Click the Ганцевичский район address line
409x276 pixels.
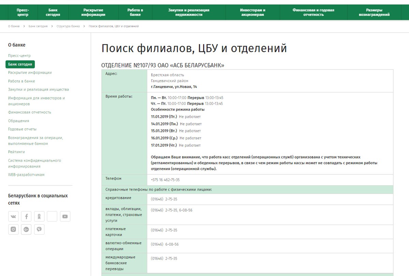coord(169,81)
